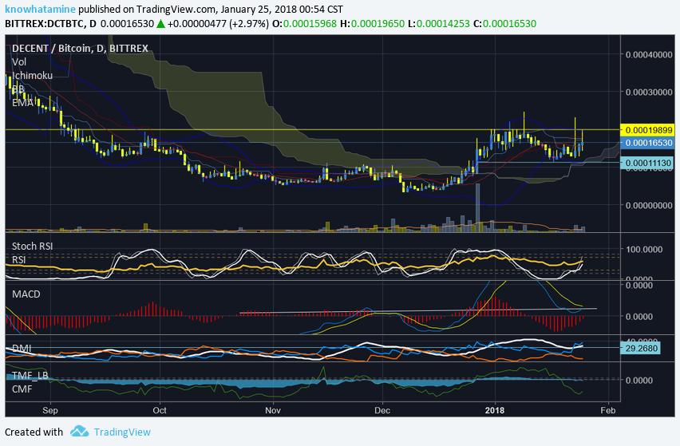The width and height of the screenshot is (680, 446).
Task: Select the EMA indicator label
Action: coord(22,103)
